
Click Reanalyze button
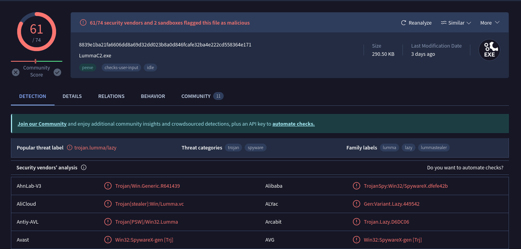tap(416, 23)
